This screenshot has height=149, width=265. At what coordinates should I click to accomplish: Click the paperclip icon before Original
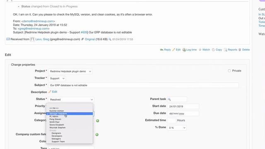coord(82,39)
